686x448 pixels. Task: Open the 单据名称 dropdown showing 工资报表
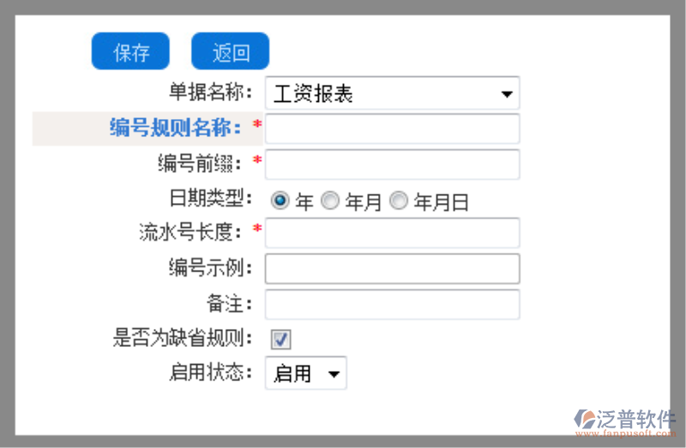point(392,93)
